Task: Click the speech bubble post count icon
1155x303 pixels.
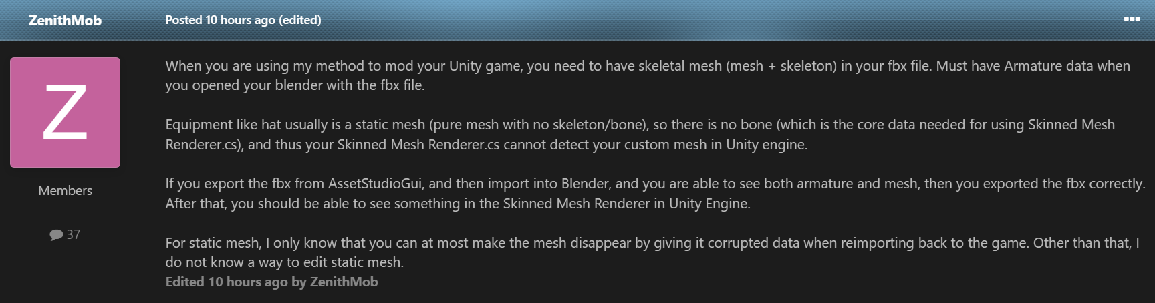Action: coord(56,235)
